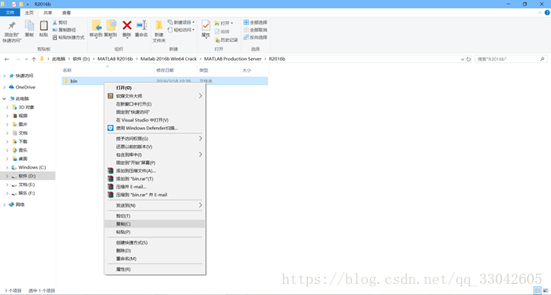Click the Refresh button beside address bar
This screenshot has height=295, width=551.
click(x=468, y=59)
